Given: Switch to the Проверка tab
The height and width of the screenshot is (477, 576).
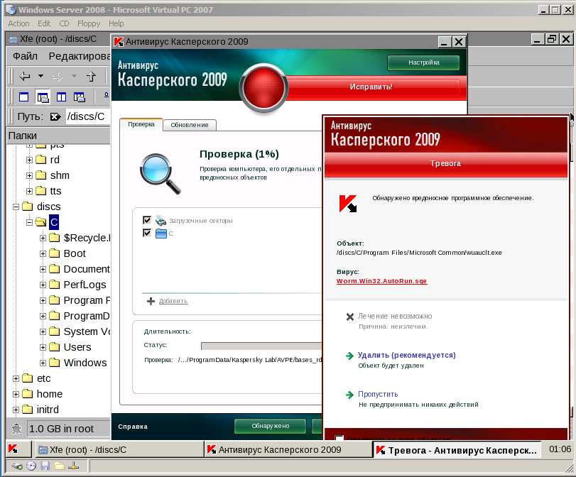Looking at the screenshot, I should point(141,124).
